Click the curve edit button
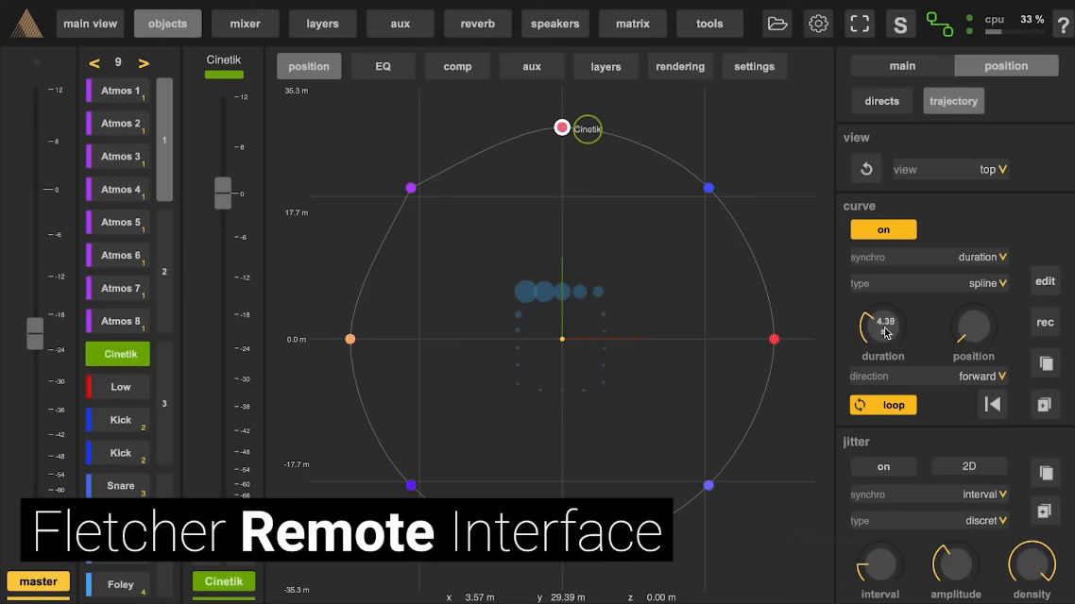1075x604 pixels. (x=1045, y=281)
